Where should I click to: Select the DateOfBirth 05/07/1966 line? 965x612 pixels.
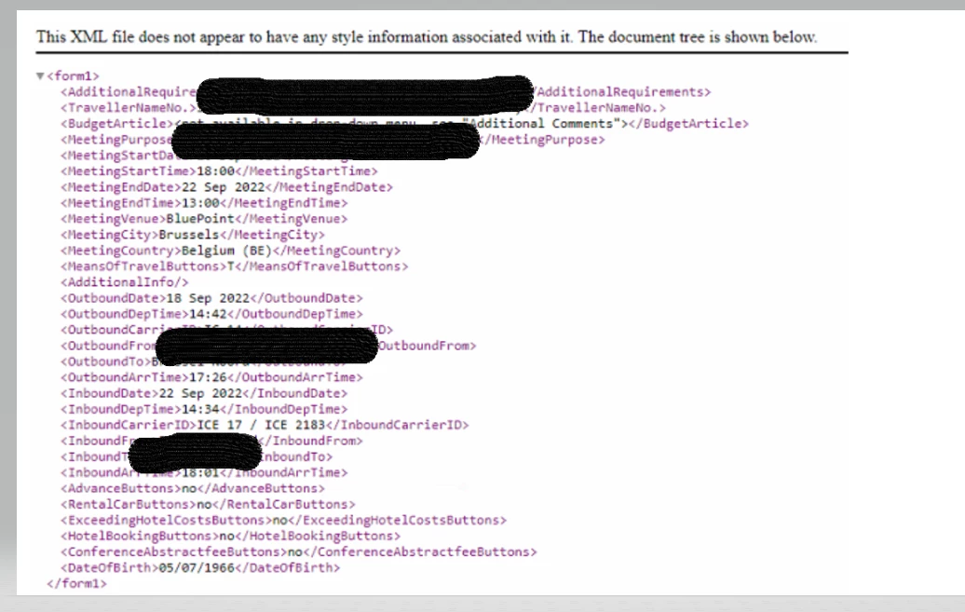tap(200, 567)
